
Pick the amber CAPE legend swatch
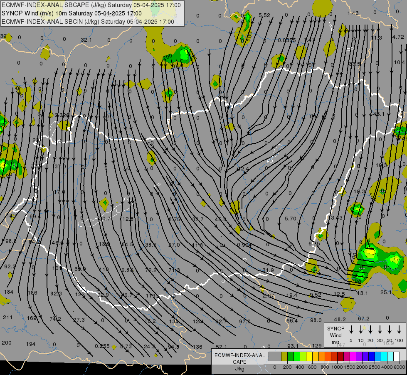[316, 356]
